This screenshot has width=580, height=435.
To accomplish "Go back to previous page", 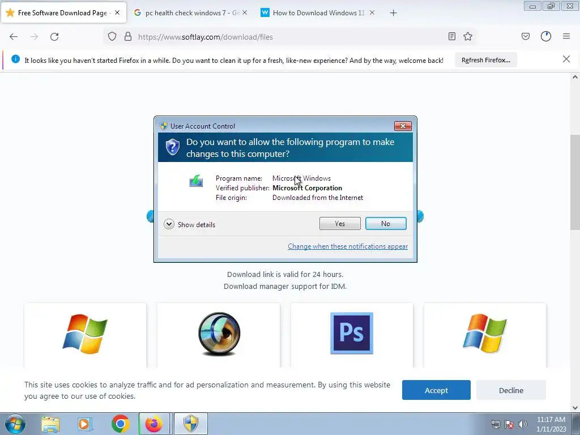I will click(14, 37).
